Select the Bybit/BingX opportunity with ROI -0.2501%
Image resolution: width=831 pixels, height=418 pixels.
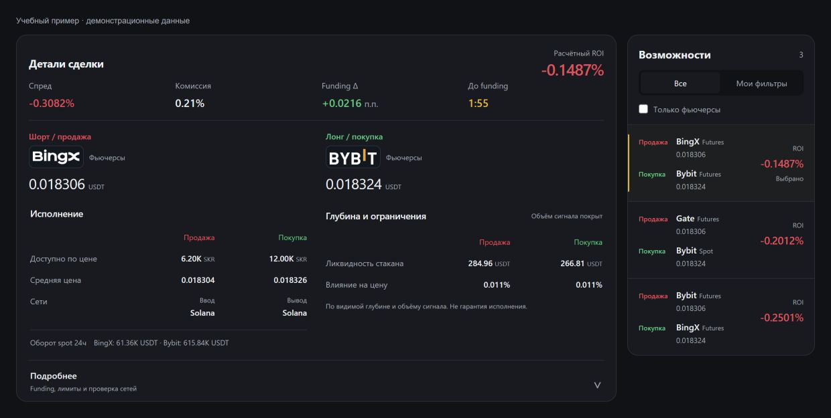coord(721,318)
